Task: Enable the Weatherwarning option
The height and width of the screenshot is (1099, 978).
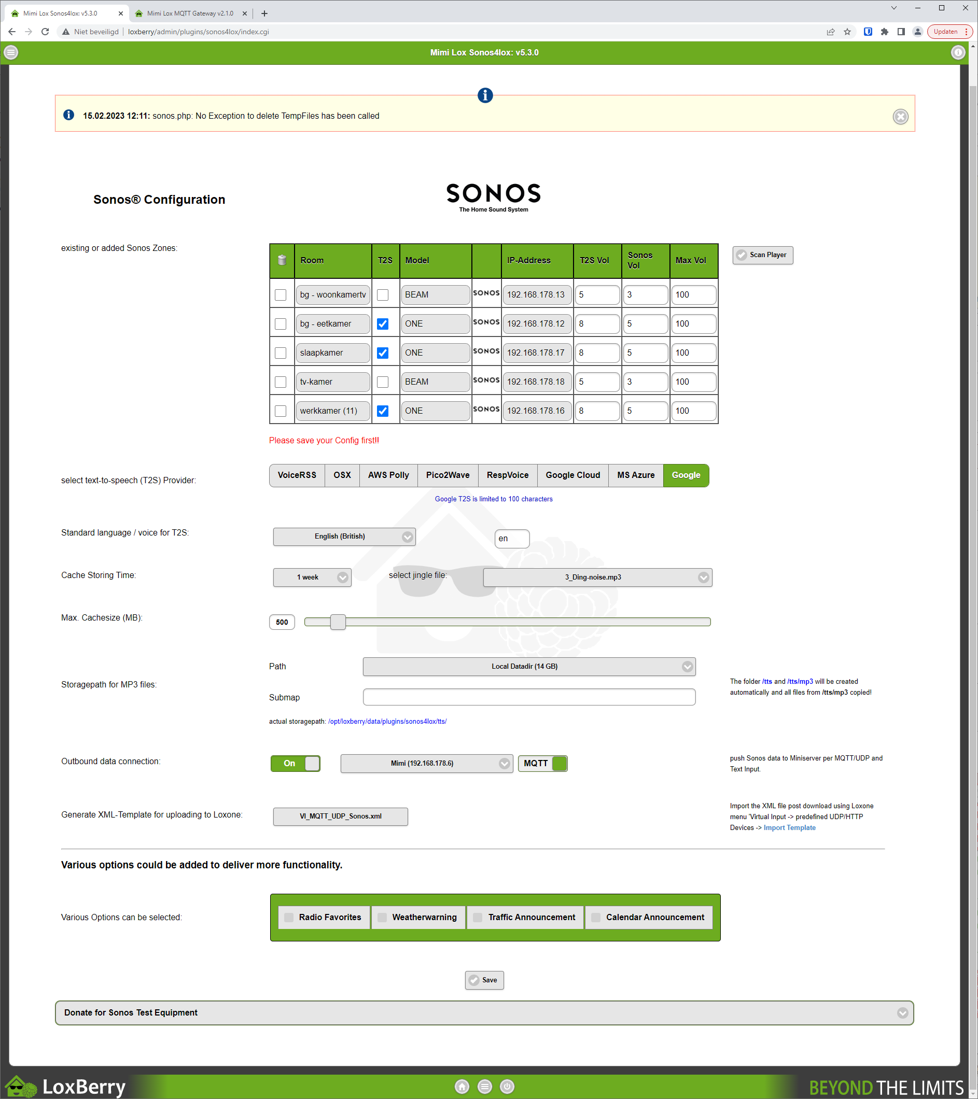Action: click(x=418, y=917)
